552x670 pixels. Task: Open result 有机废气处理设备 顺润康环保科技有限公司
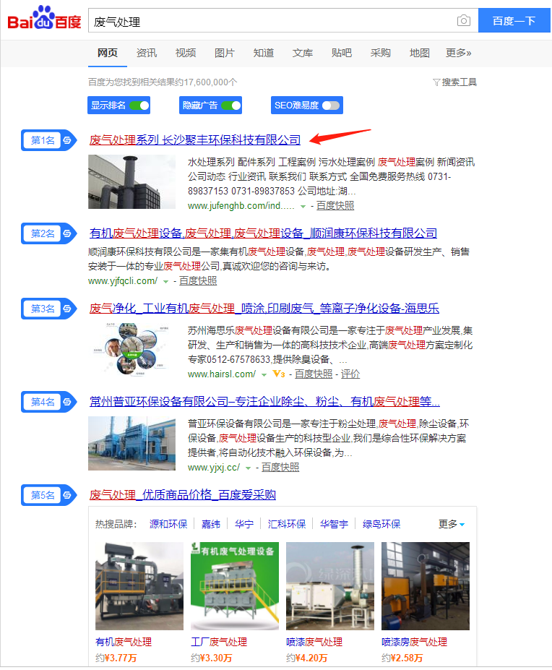pos(263,233)
